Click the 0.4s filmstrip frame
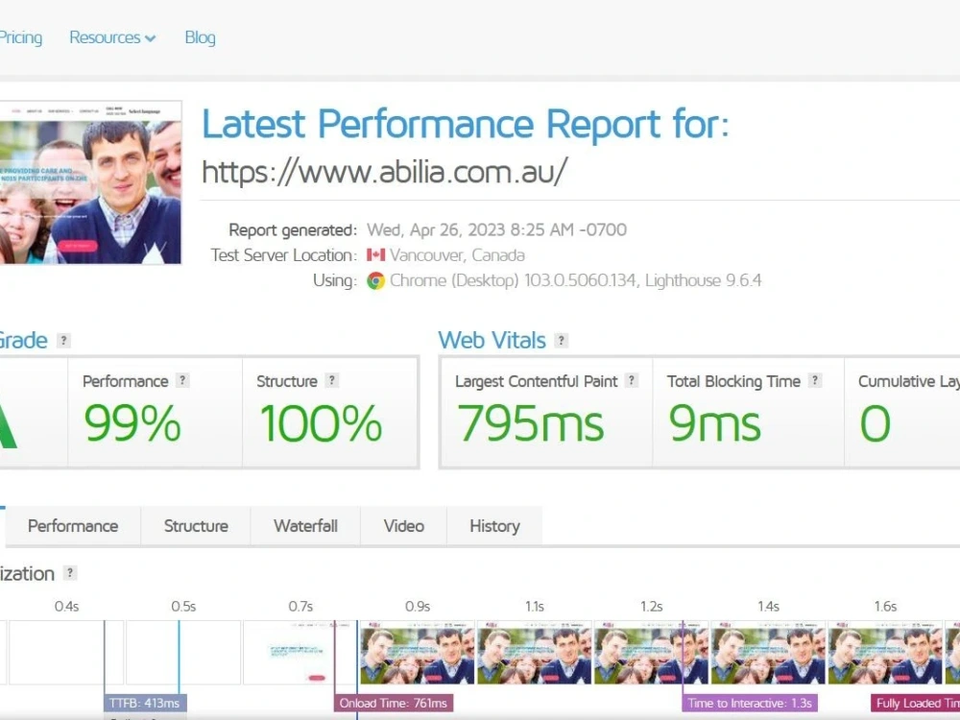960x720 pixels. 66,653
